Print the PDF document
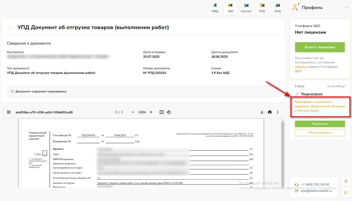This screenshot has width=352, height=201. click(270, 112)
